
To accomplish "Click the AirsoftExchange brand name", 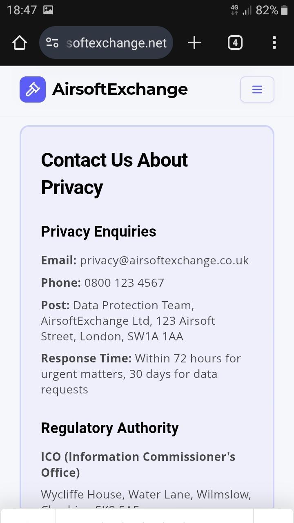I will pos(120,89).
